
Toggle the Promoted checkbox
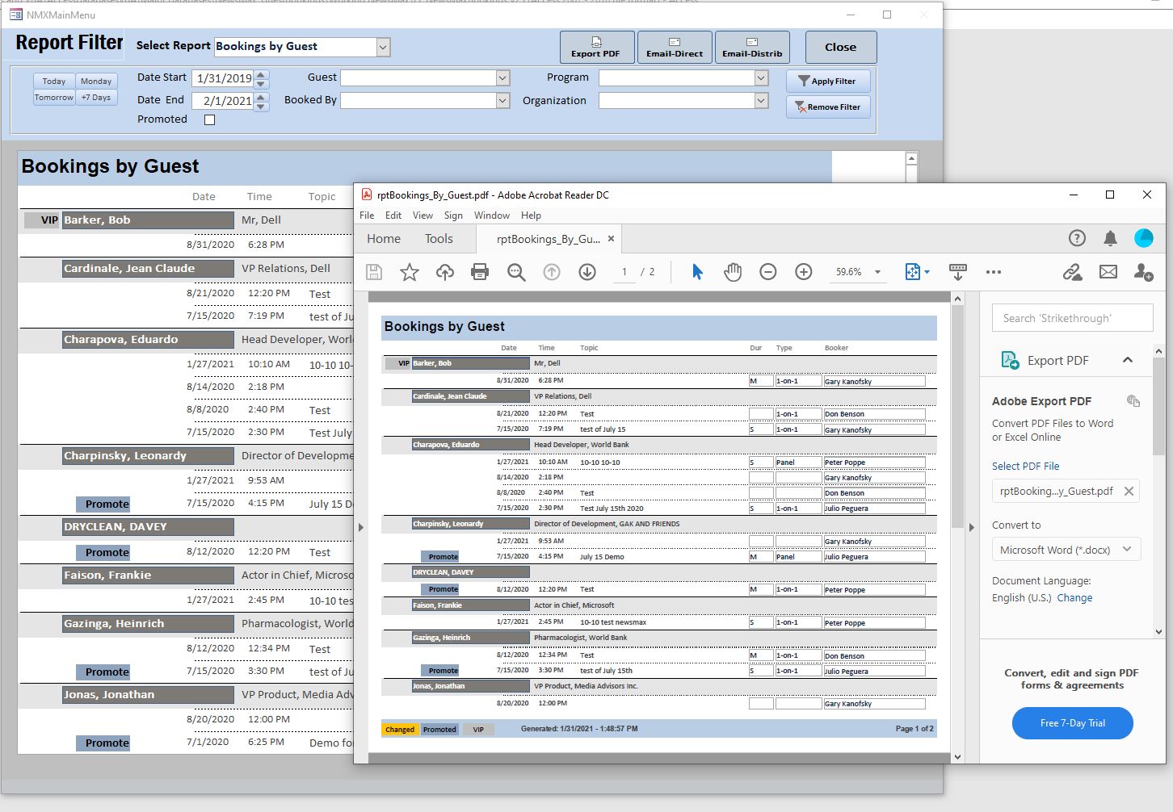[x=210, y=119]
